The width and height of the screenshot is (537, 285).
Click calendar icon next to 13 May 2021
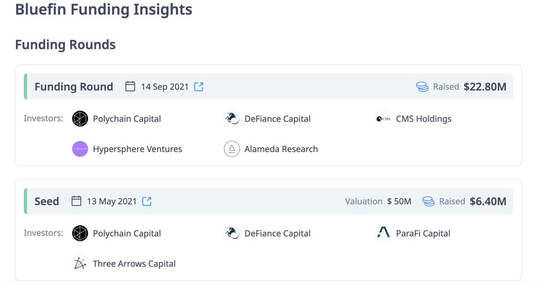[x=77, y=201]
